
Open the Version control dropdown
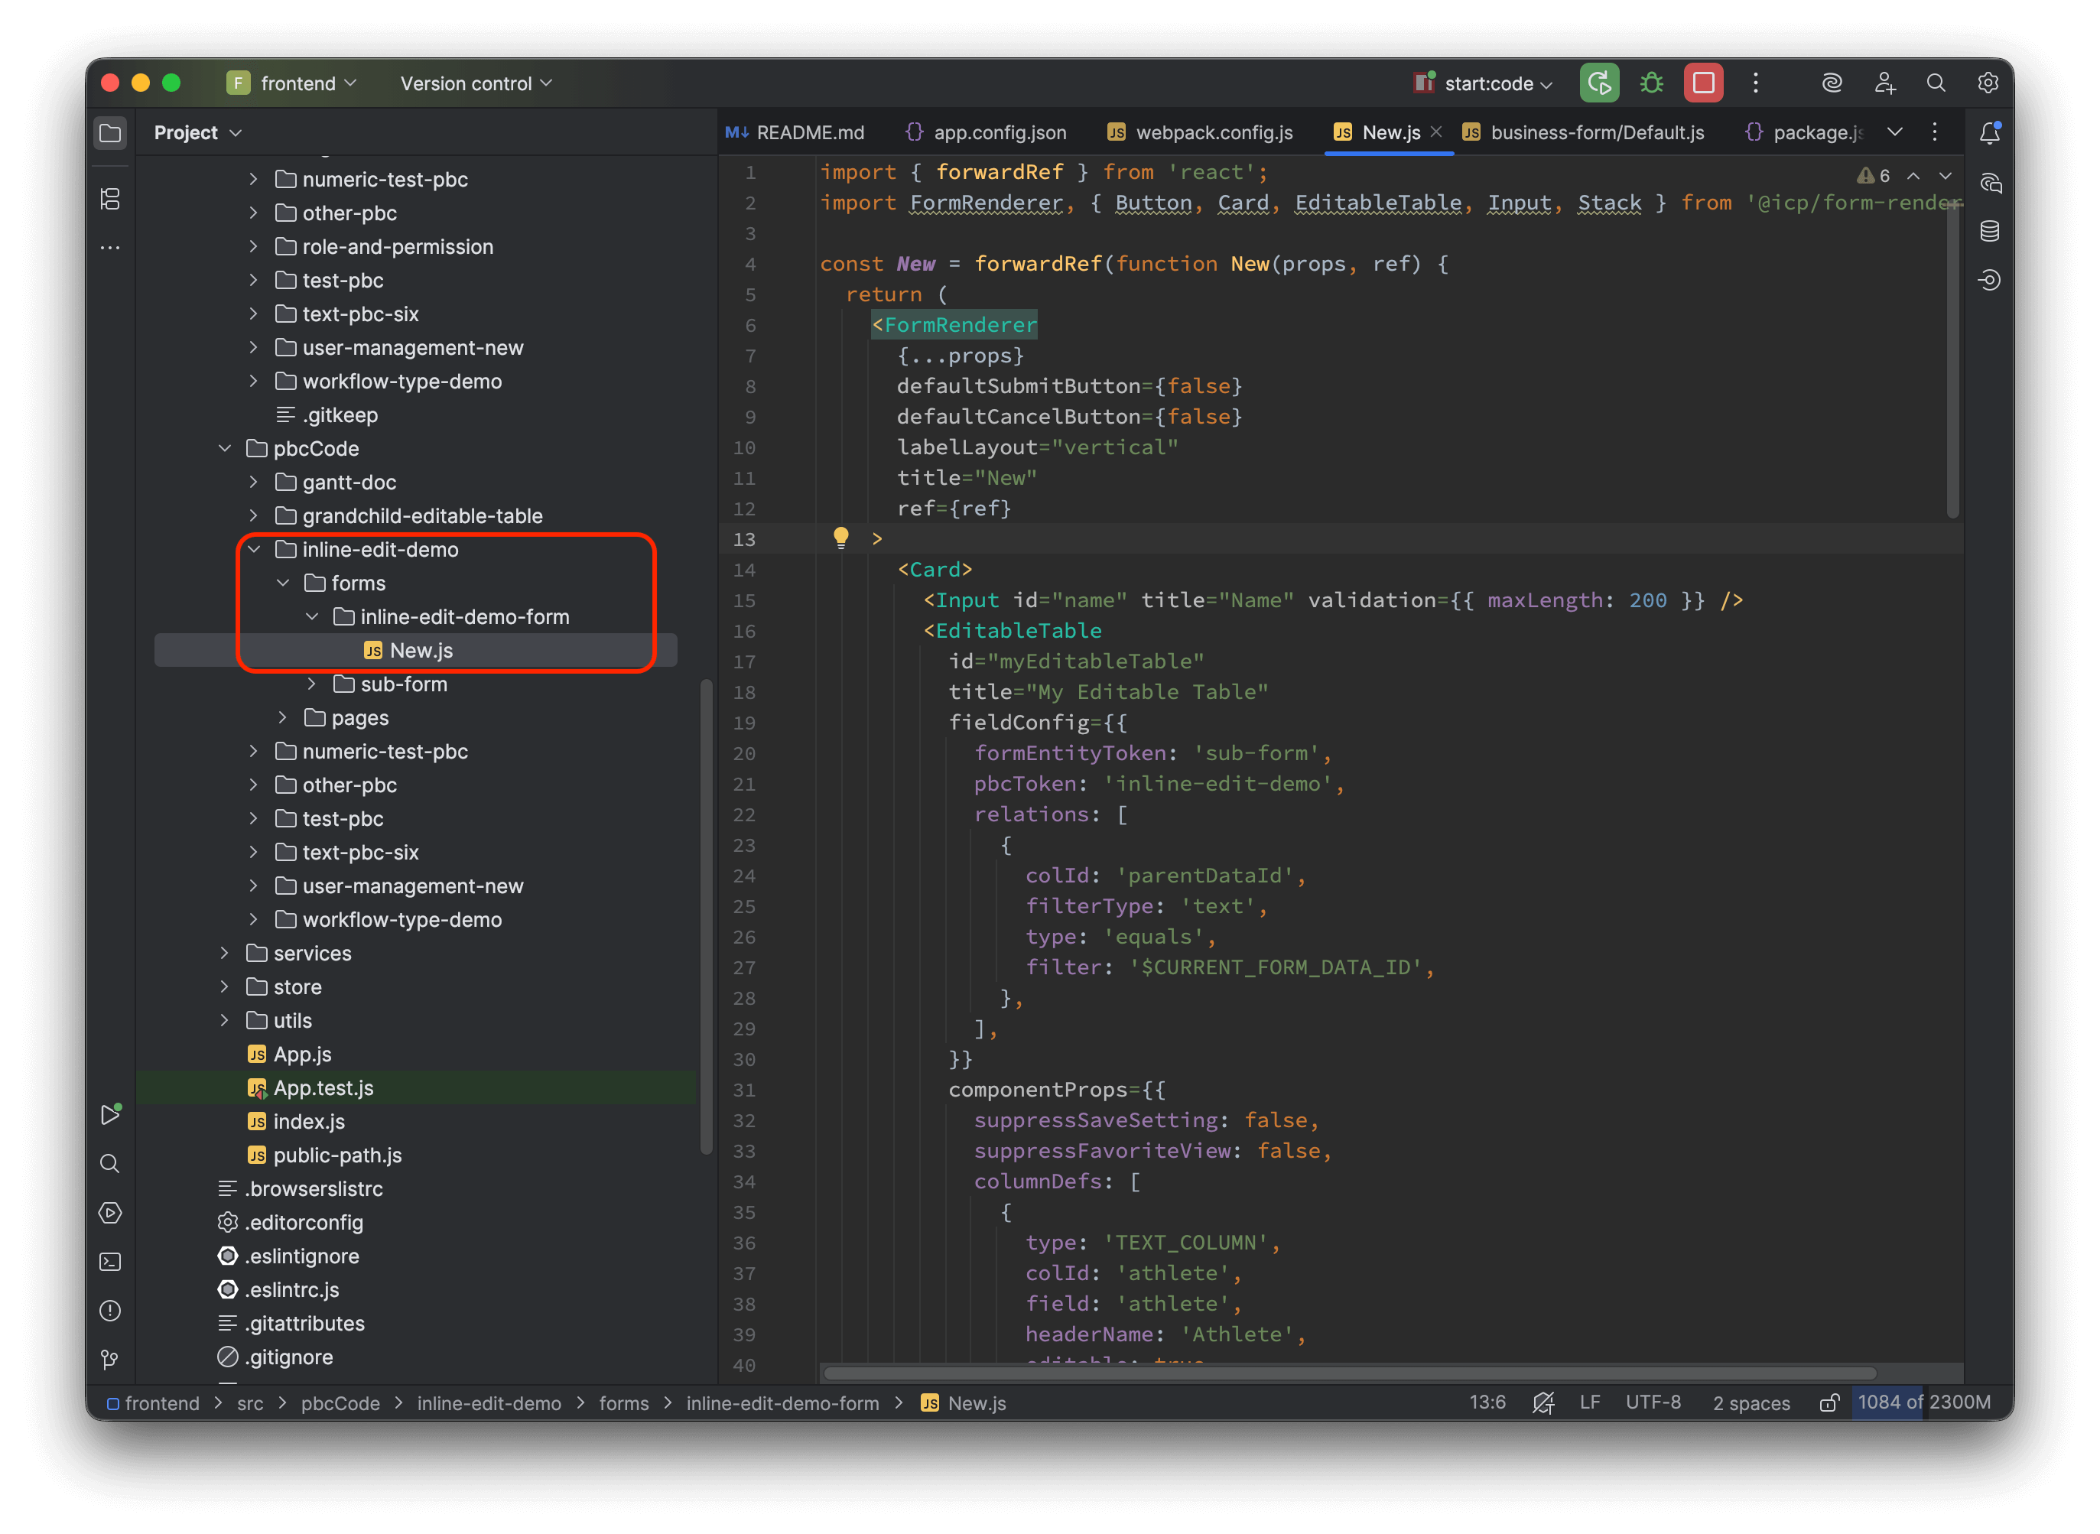(x=476, y=83)
